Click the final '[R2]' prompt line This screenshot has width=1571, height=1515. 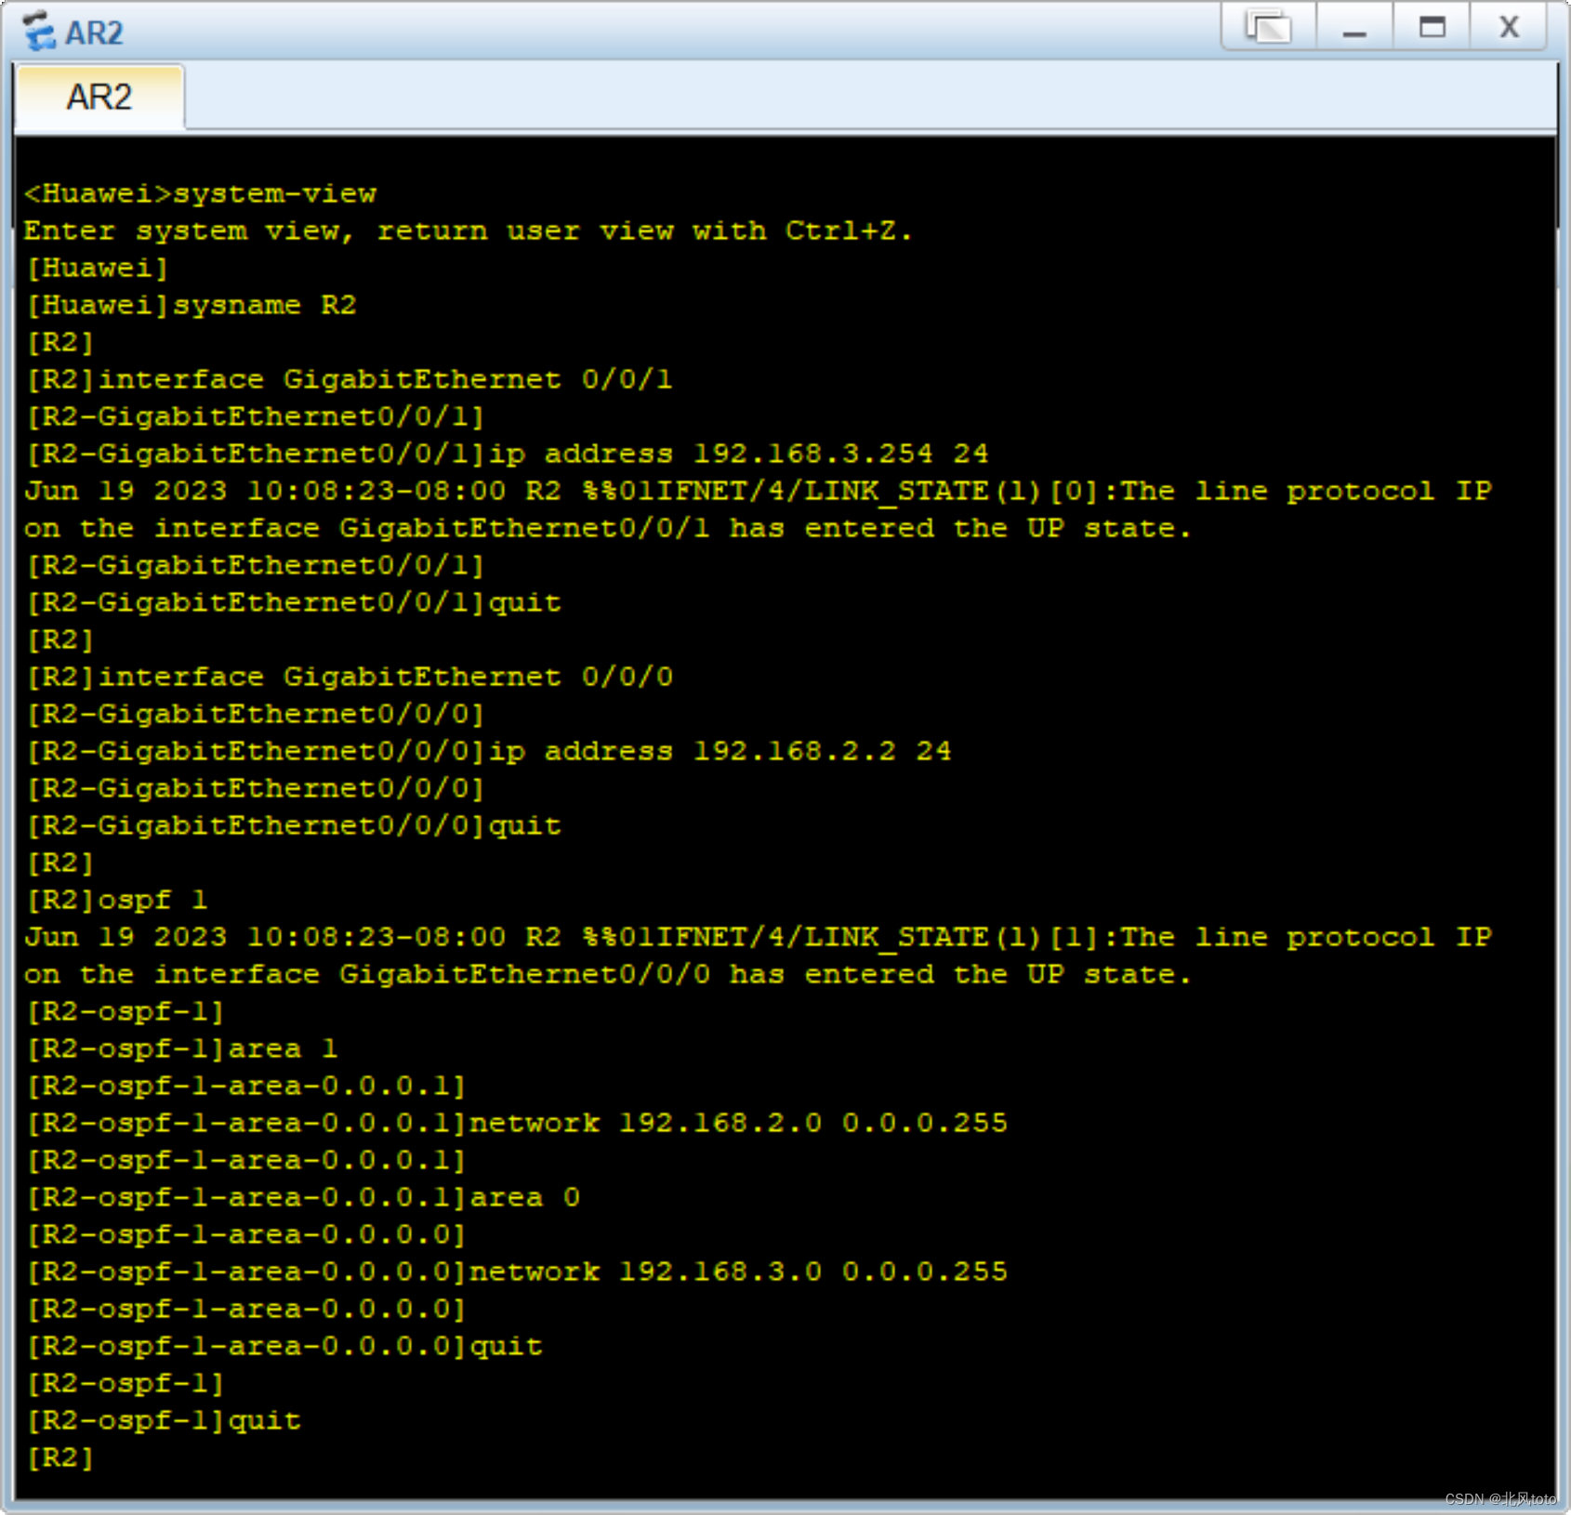coord(61,1457)
